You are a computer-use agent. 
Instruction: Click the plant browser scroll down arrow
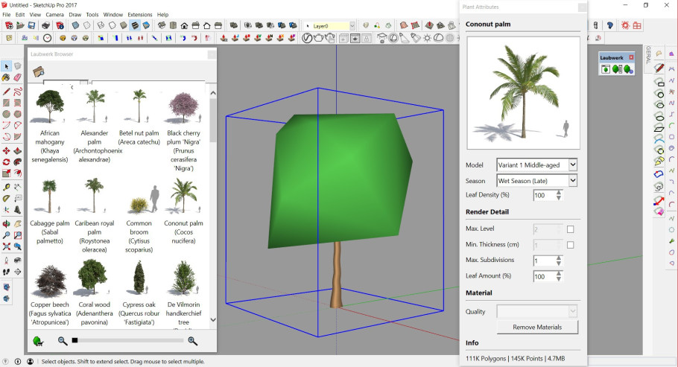pyautogui.click(x=213, y=320)
